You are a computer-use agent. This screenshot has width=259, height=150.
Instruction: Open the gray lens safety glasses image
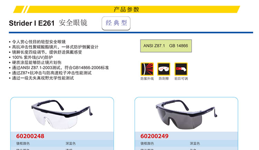point(186,114)
